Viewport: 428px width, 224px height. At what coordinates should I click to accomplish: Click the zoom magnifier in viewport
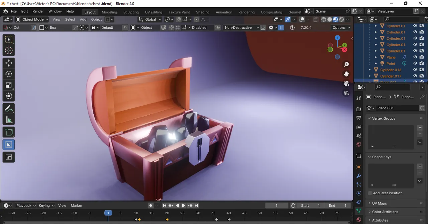click(346, 64)
